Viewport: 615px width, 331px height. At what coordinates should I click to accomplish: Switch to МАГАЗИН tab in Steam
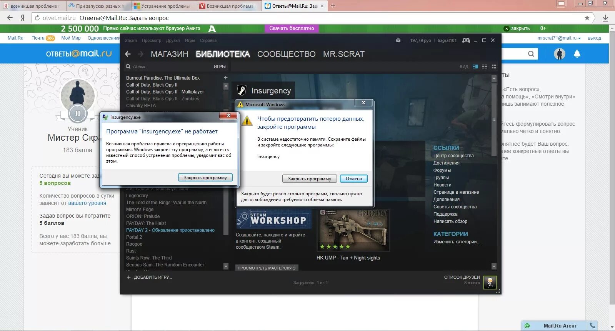pos(170,54)
